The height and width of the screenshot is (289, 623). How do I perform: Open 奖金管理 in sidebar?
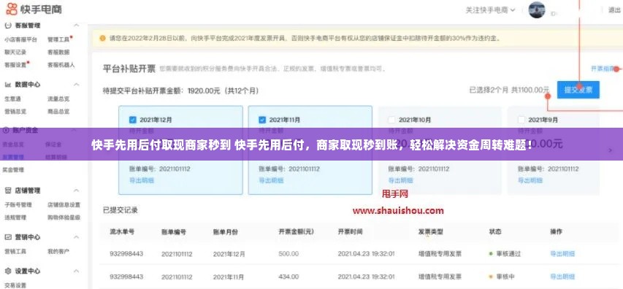click(14, 169)
